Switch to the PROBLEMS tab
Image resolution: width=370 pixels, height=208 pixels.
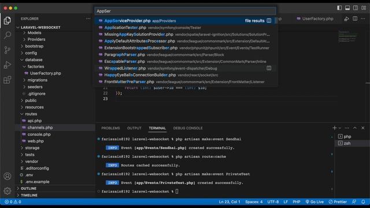[x=110, y=128]
